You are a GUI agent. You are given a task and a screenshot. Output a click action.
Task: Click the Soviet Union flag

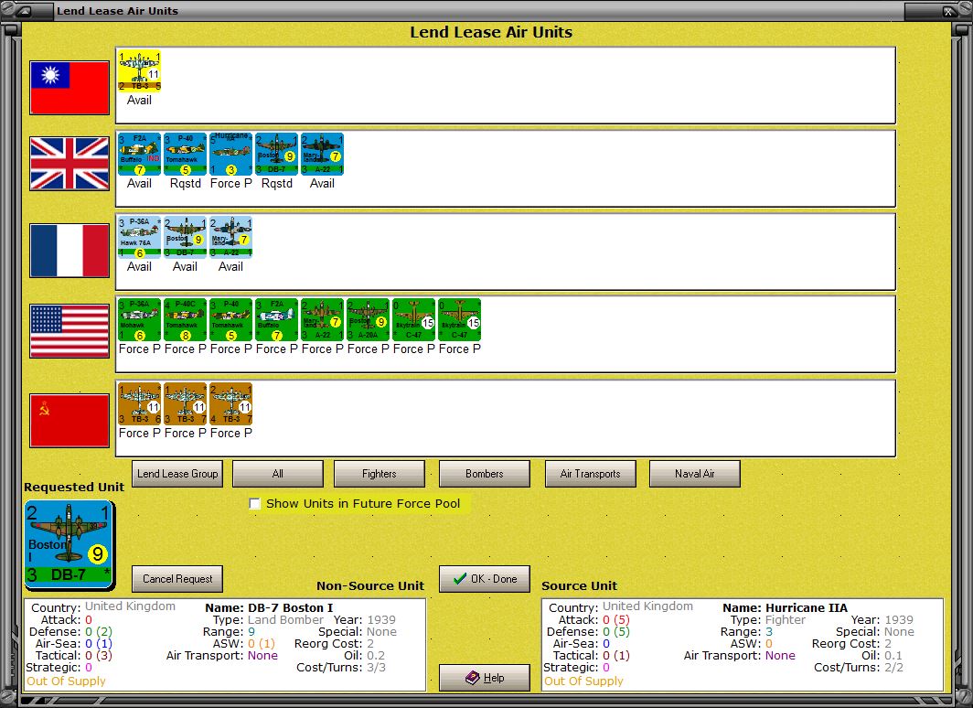coord(69,420)
